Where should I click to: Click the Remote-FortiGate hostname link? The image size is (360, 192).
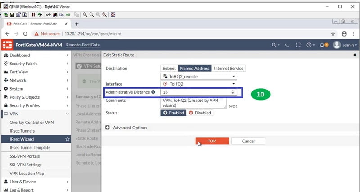(x=83, y=45)
